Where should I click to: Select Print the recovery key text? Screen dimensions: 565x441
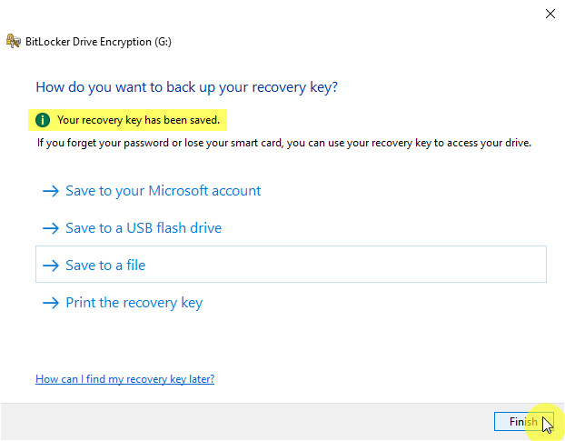click(x=134, y=303)
